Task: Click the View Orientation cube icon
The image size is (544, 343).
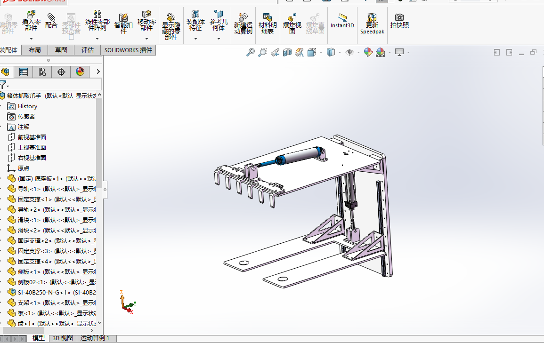Action: coord(311,52)
